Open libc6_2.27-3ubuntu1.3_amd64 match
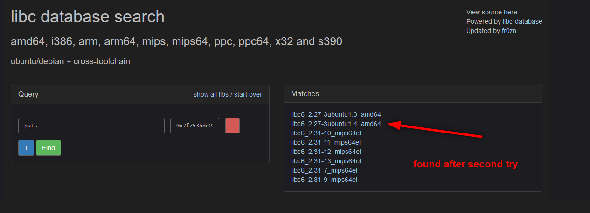 click(x=336, y=114)
